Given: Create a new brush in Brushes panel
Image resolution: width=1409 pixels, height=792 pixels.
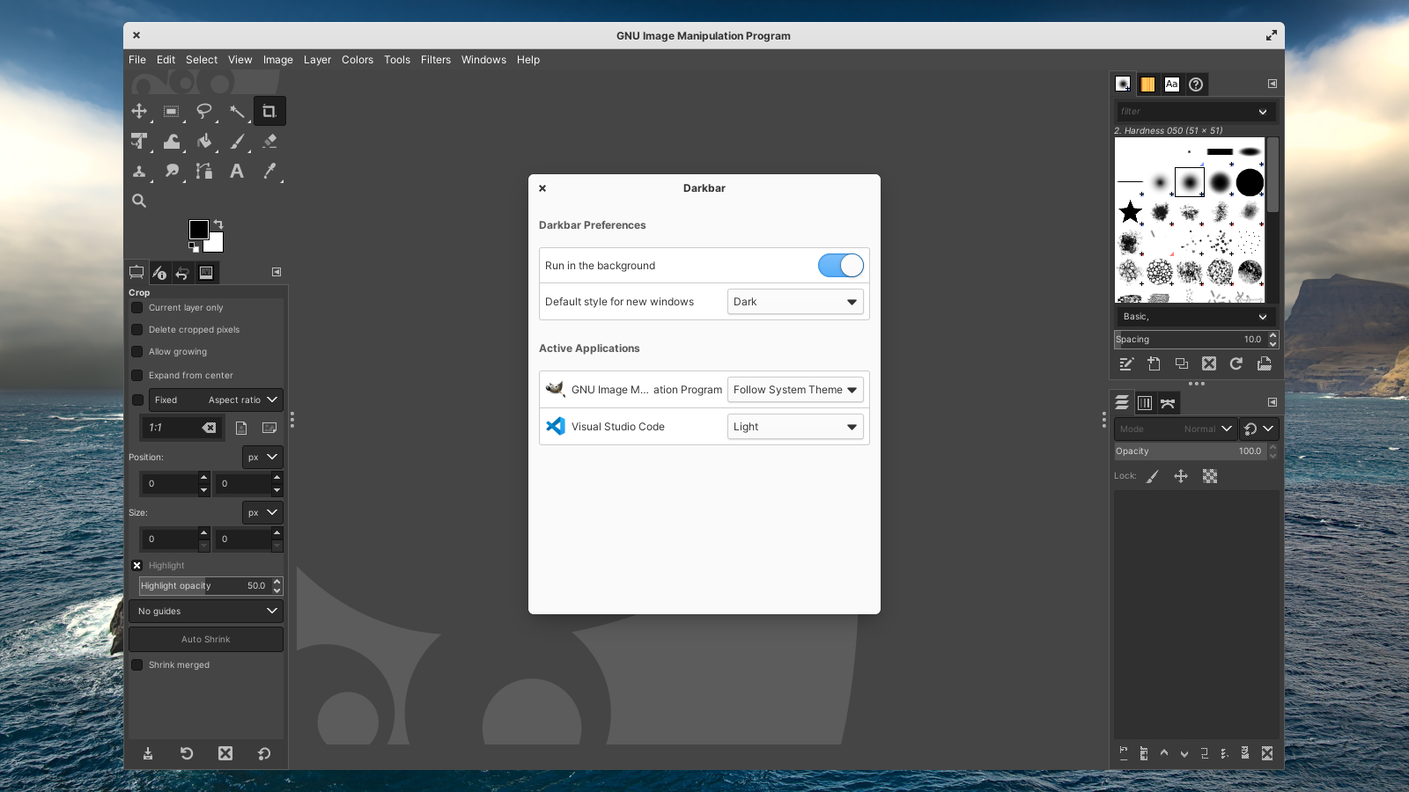Looking at the screenshot, I should point(1154,363).
